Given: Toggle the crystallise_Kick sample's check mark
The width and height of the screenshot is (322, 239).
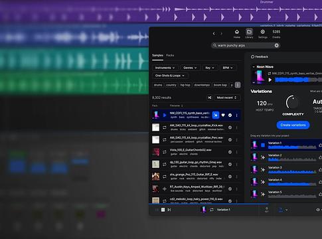Looking at the screenshot, I should pos(230,127).
